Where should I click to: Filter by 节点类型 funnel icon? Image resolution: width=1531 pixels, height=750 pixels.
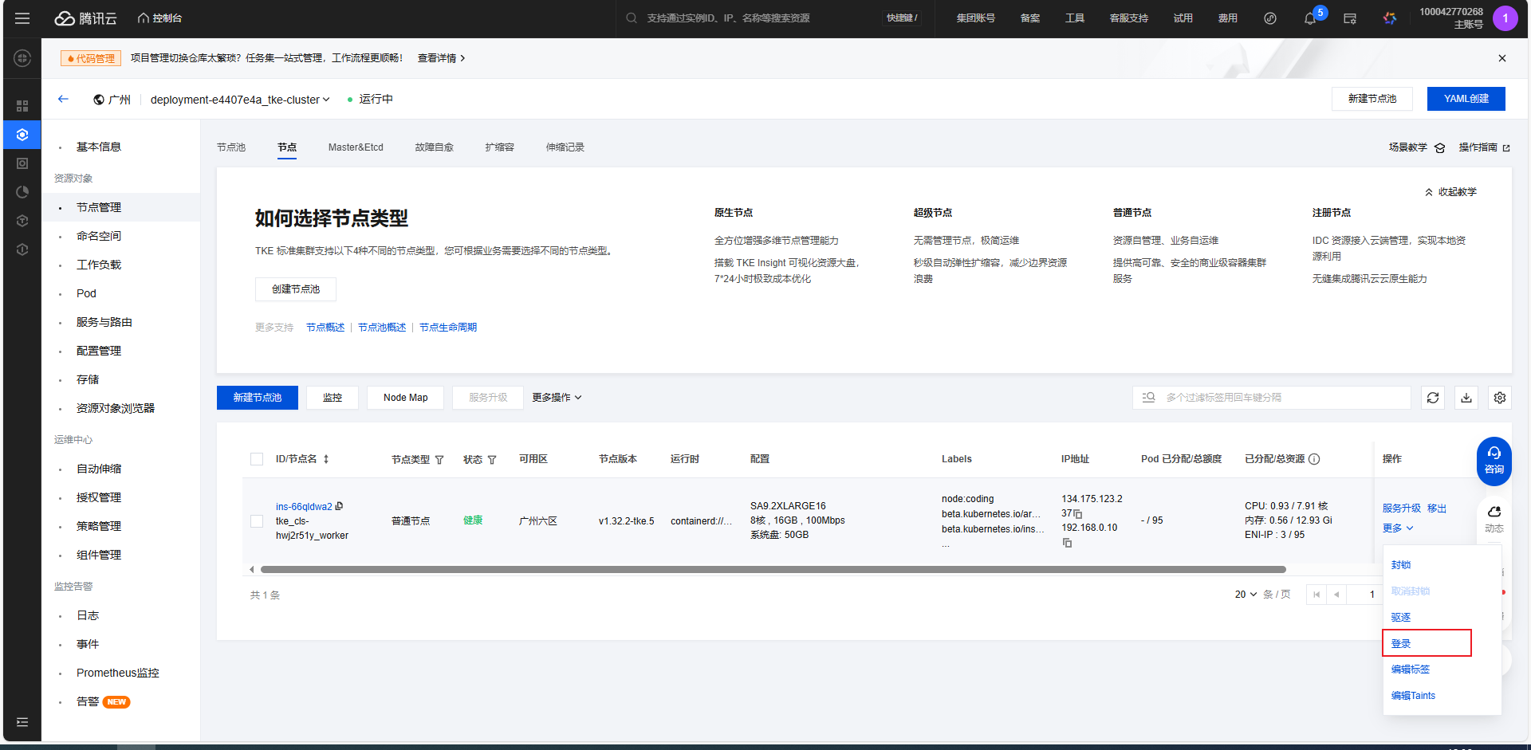[439, 460]
